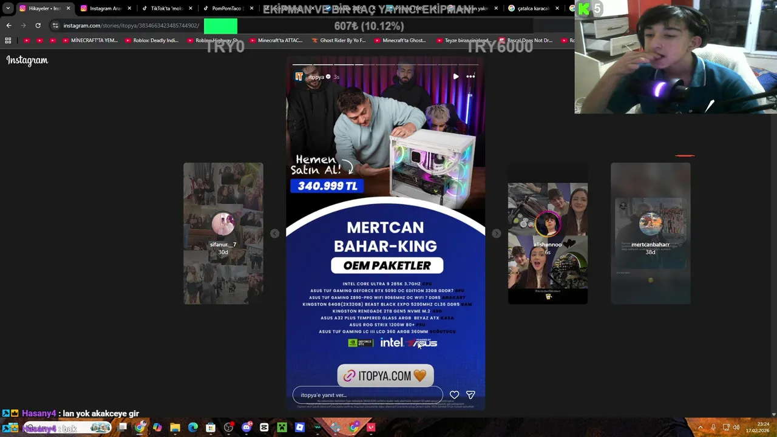This screenshot has width=777, height=437.
Task: Focus the "itopya'e yanıt ver..." reply field
Action: click(368, 395)
